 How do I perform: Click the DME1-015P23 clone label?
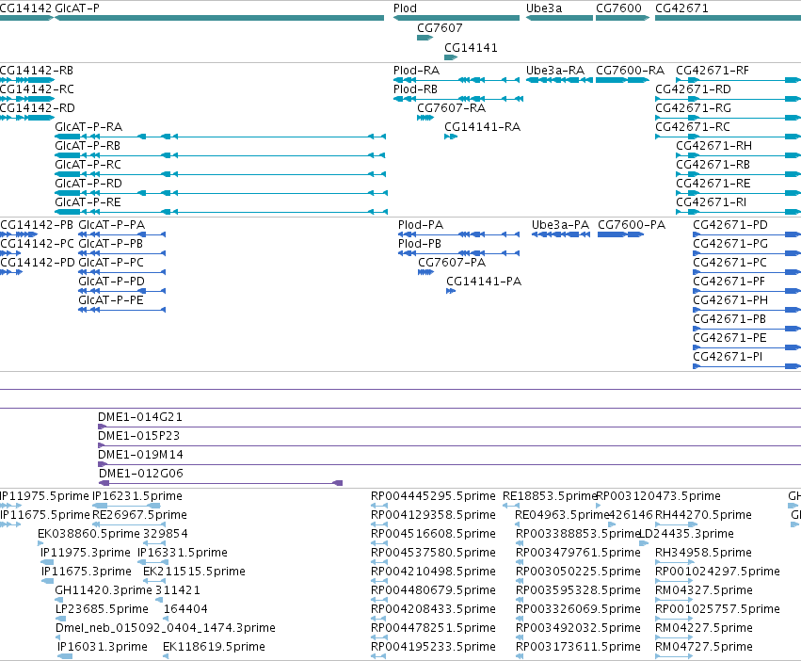(139, 436)
